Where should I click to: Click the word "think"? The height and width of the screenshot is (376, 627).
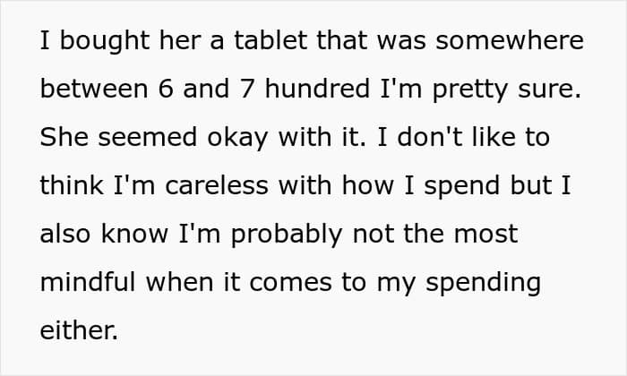coord(71,186)
